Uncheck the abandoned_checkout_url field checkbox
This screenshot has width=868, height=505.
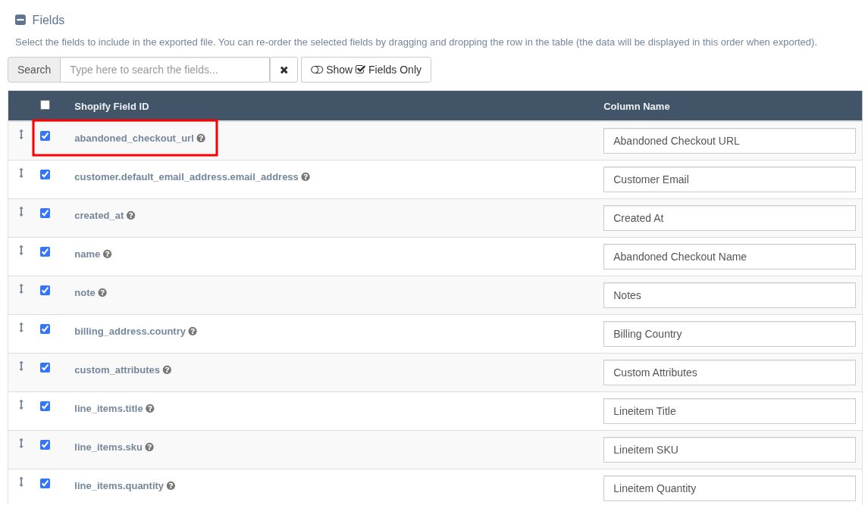tap(45, 136)
